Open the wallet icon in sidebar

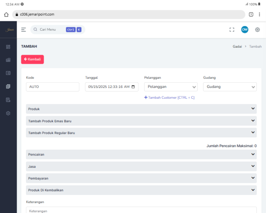[8, 73]
